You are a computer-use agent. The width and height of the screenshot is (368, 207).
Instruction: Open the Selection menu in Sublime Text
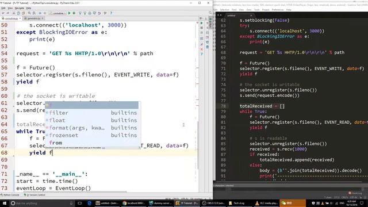pos(225,10)
